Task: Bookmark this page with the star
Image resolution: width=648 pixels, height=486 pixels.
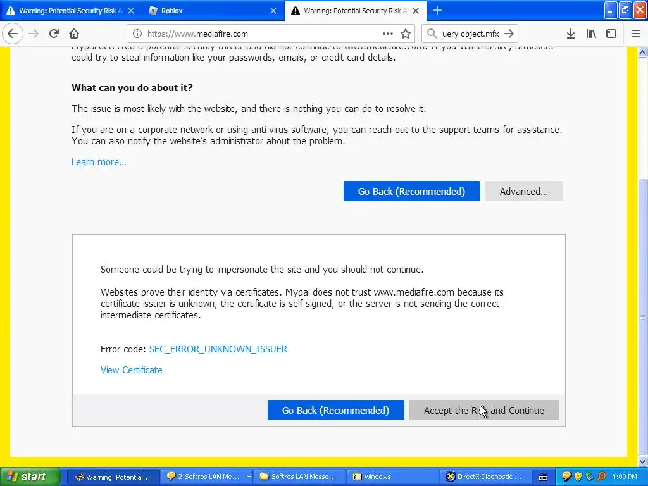Action: point(406,34)
